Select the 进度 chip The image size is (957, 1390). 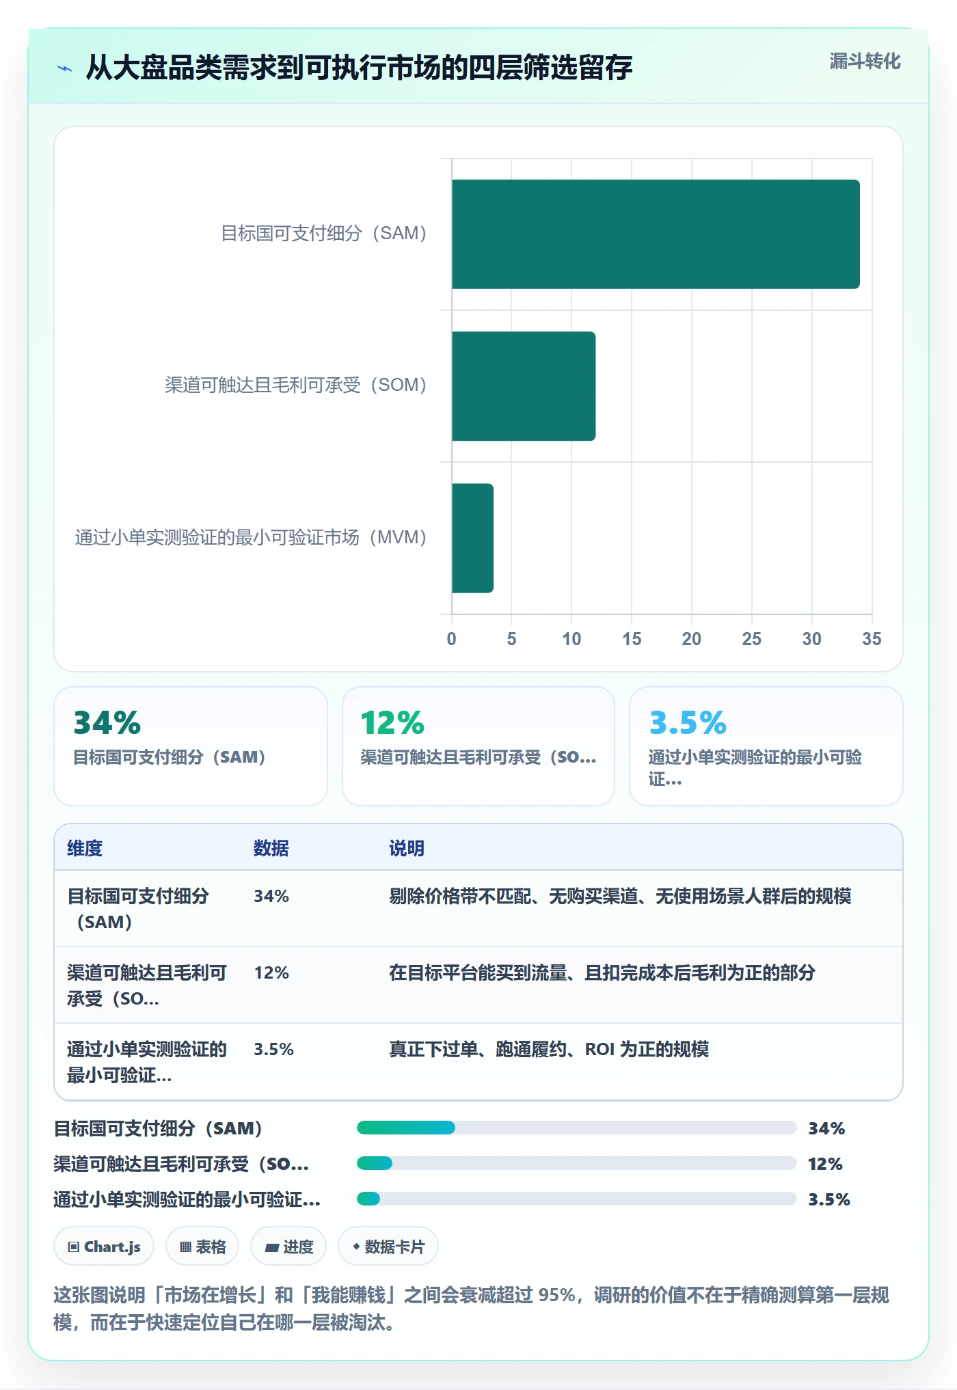click(288, 1246)
